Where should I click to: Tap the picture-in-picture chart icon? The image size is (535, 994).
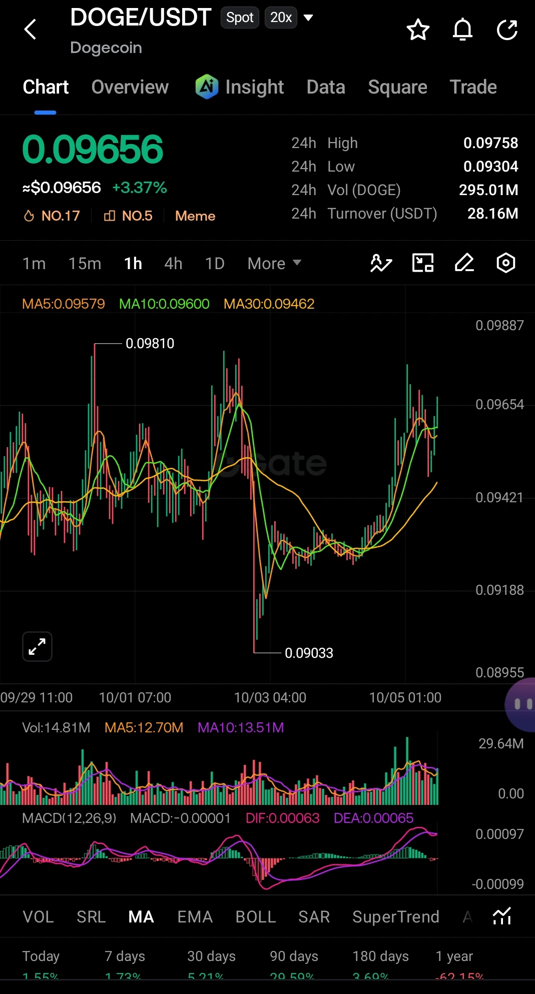click(x=423, y=263)
